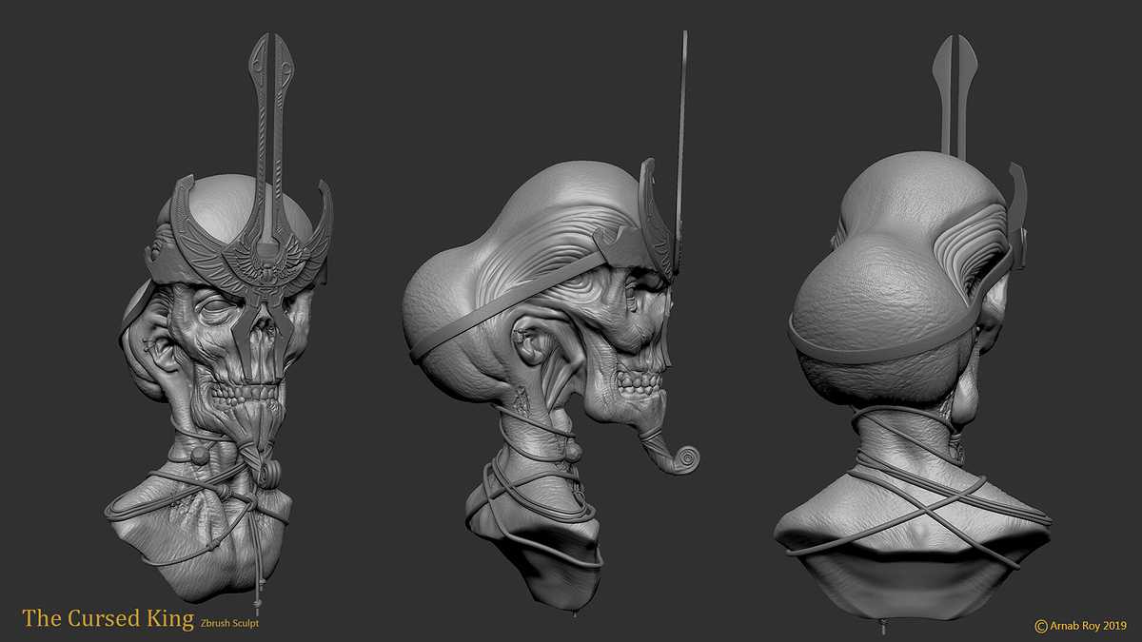This screenshot has height=642, width=1142.
Task: Click the 'The Cursed King' title text
Action: [108, 618]
